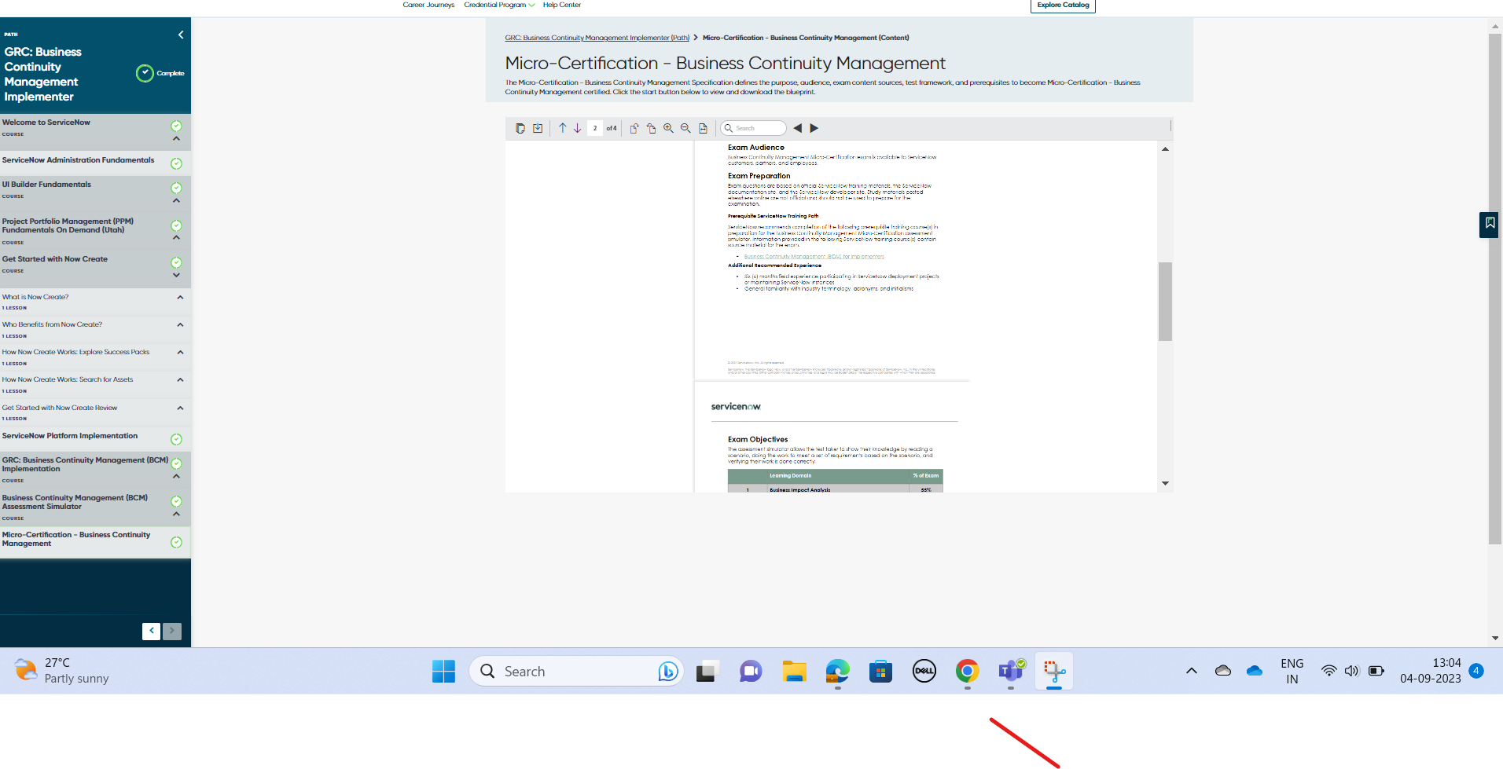The image size is (1503, 769).
Task: Rotate the PDF clockwise
Action: [634, 128]
